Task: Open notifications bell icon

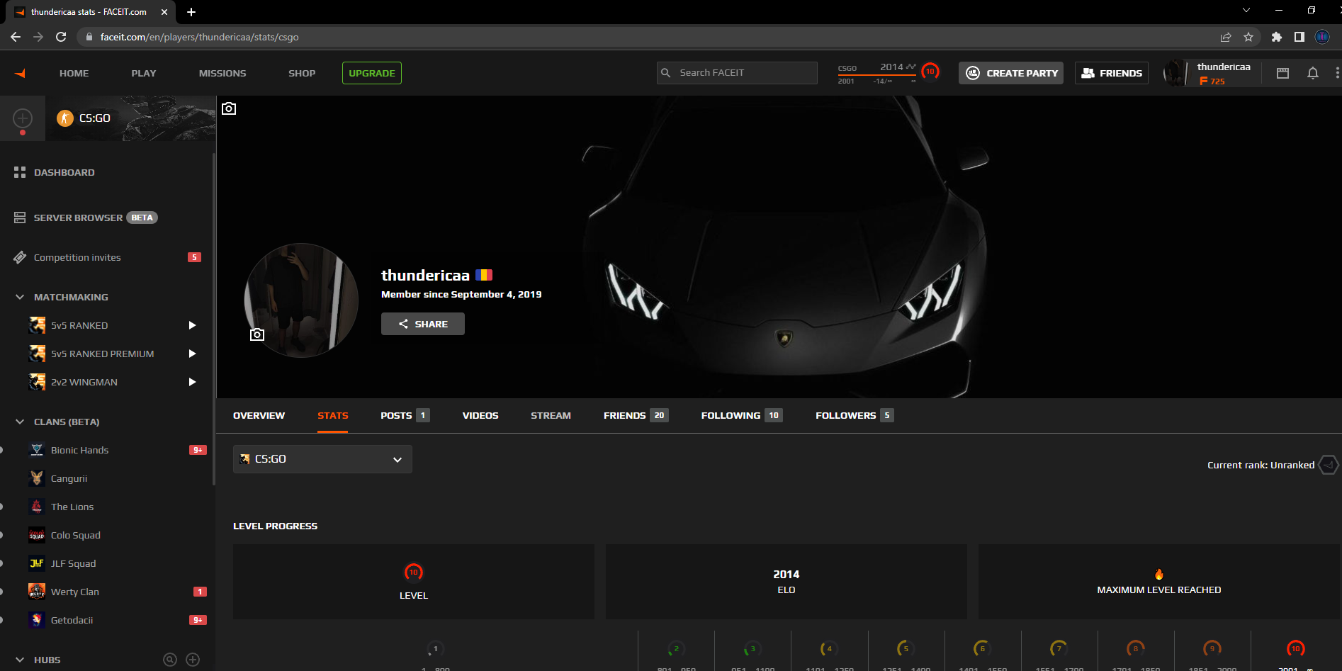Action: pos(1312,73)
